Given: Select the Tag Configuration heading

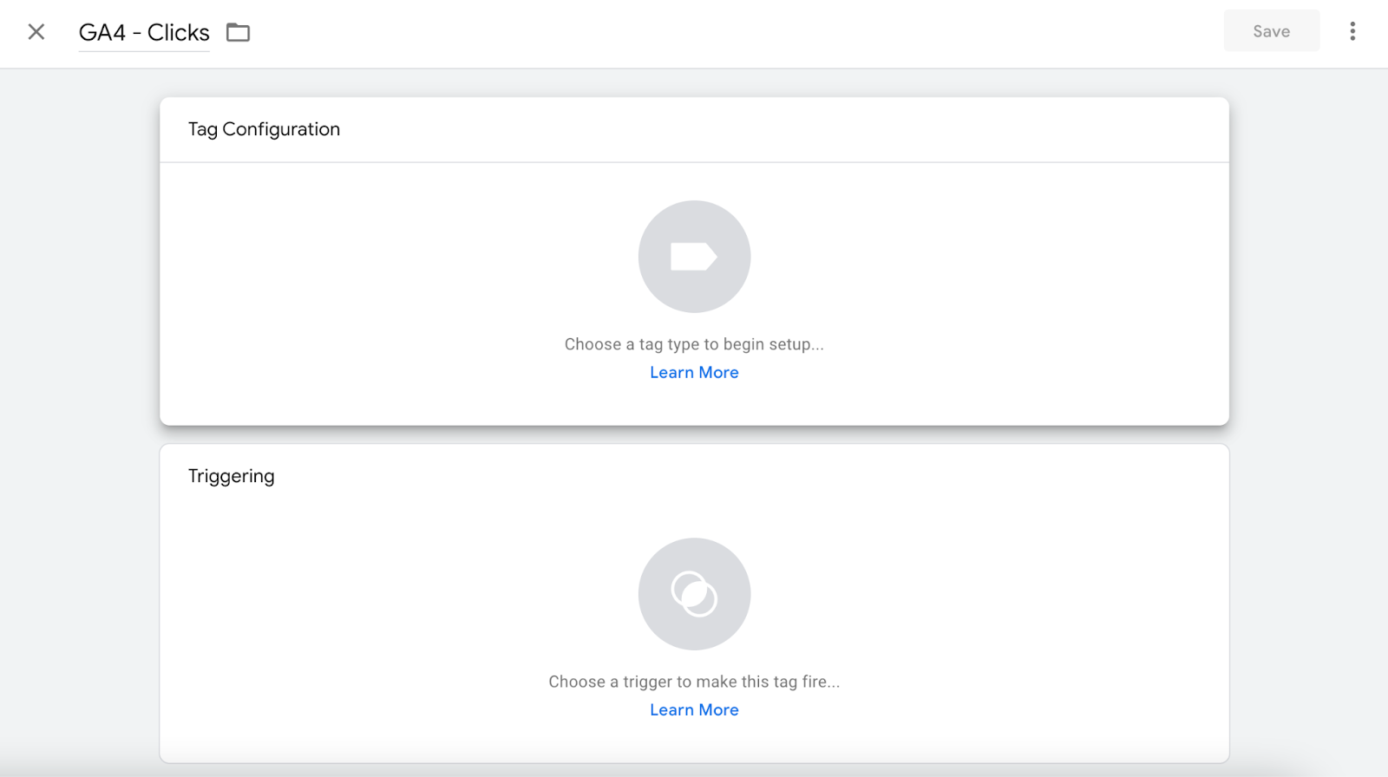Looking at the screenshot, I should (264, 129).
